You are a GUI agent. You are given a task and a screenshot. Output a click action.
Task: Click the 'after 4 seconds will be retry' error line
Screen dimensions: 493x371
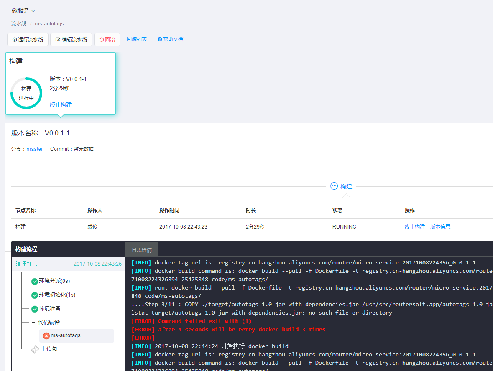point(228,330)
